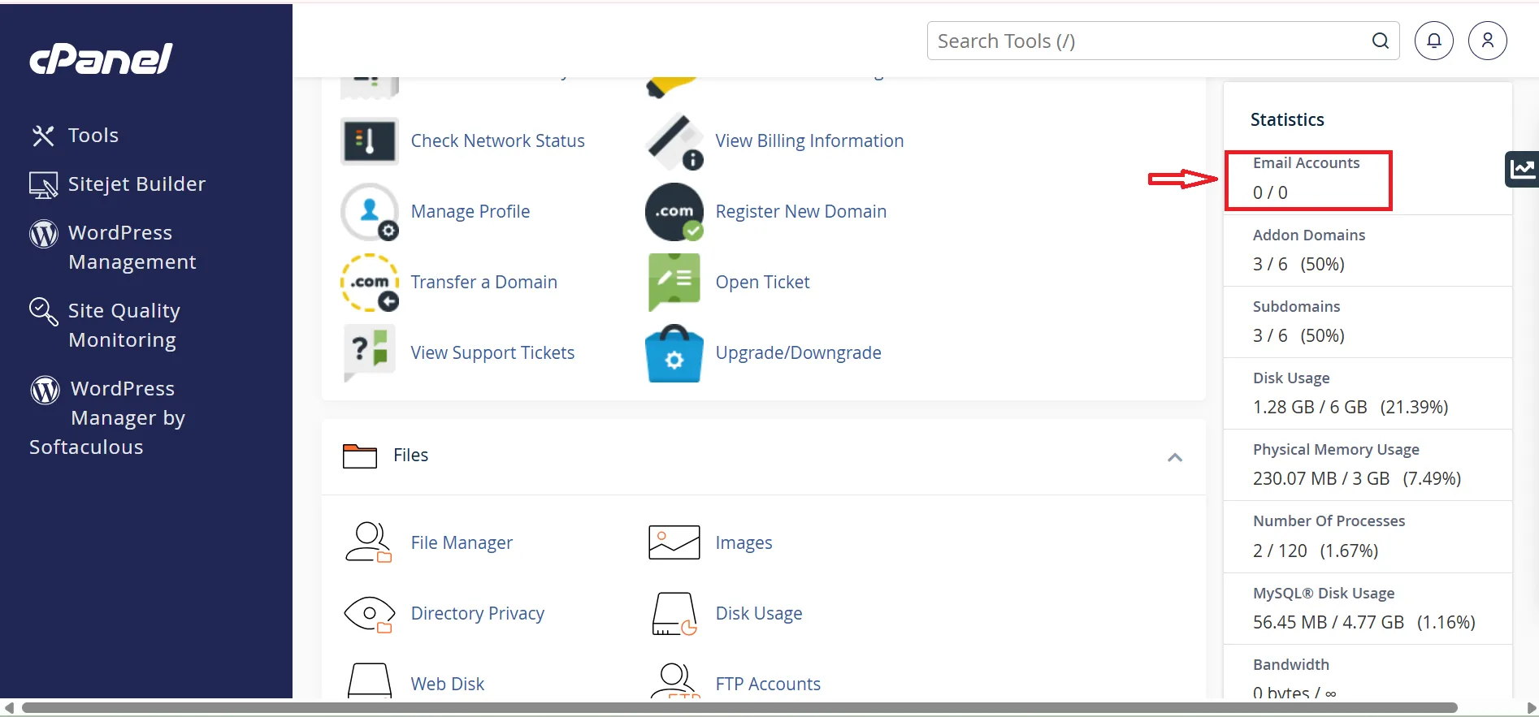Click the Search Tools input field
1539x717 pixels.
click(x=1146, y=41)
